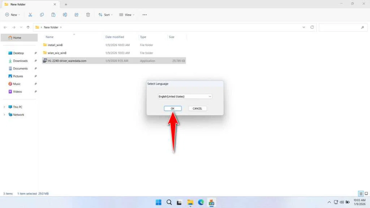370x208 pixels.
Task: Open the Sort menu
Action: click(106, 14)
